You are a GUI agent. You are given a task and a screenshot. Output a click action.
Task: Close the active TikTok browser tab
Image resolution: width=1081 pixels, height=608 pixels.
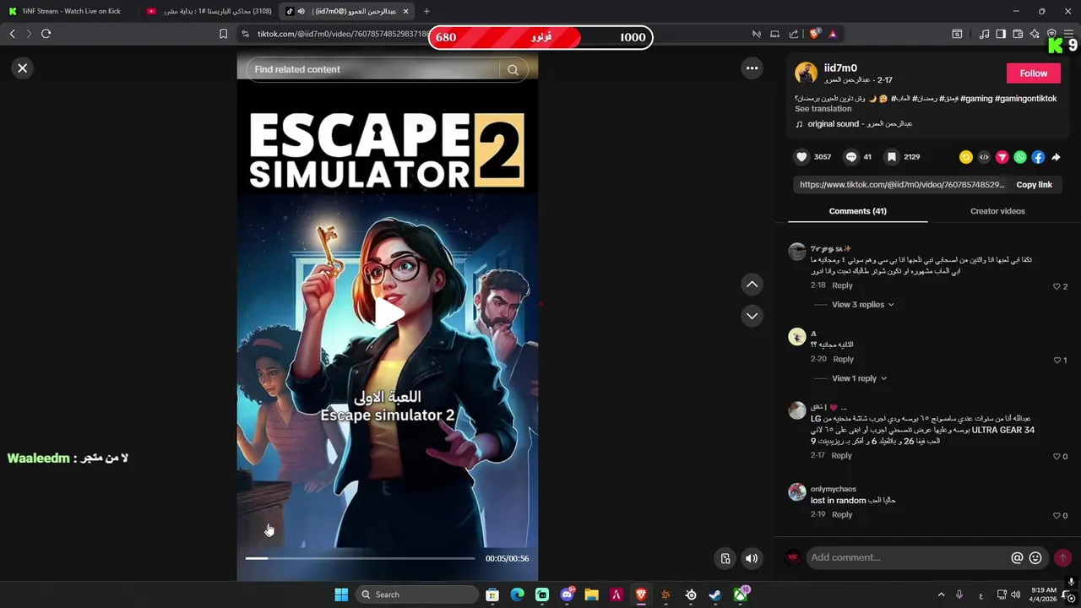click(x=406, y=11)
